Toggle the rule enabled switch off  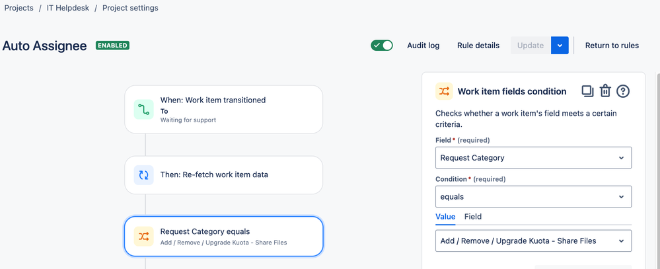(x=382, y=46)
